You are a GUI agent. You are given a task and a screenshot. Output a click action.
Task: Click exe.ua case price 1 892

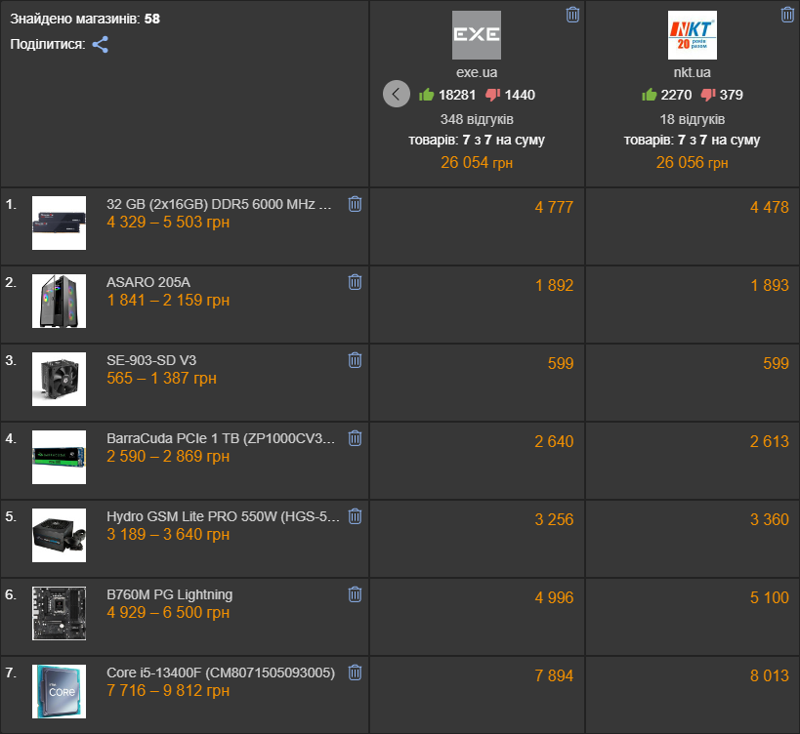coord(554,285)
